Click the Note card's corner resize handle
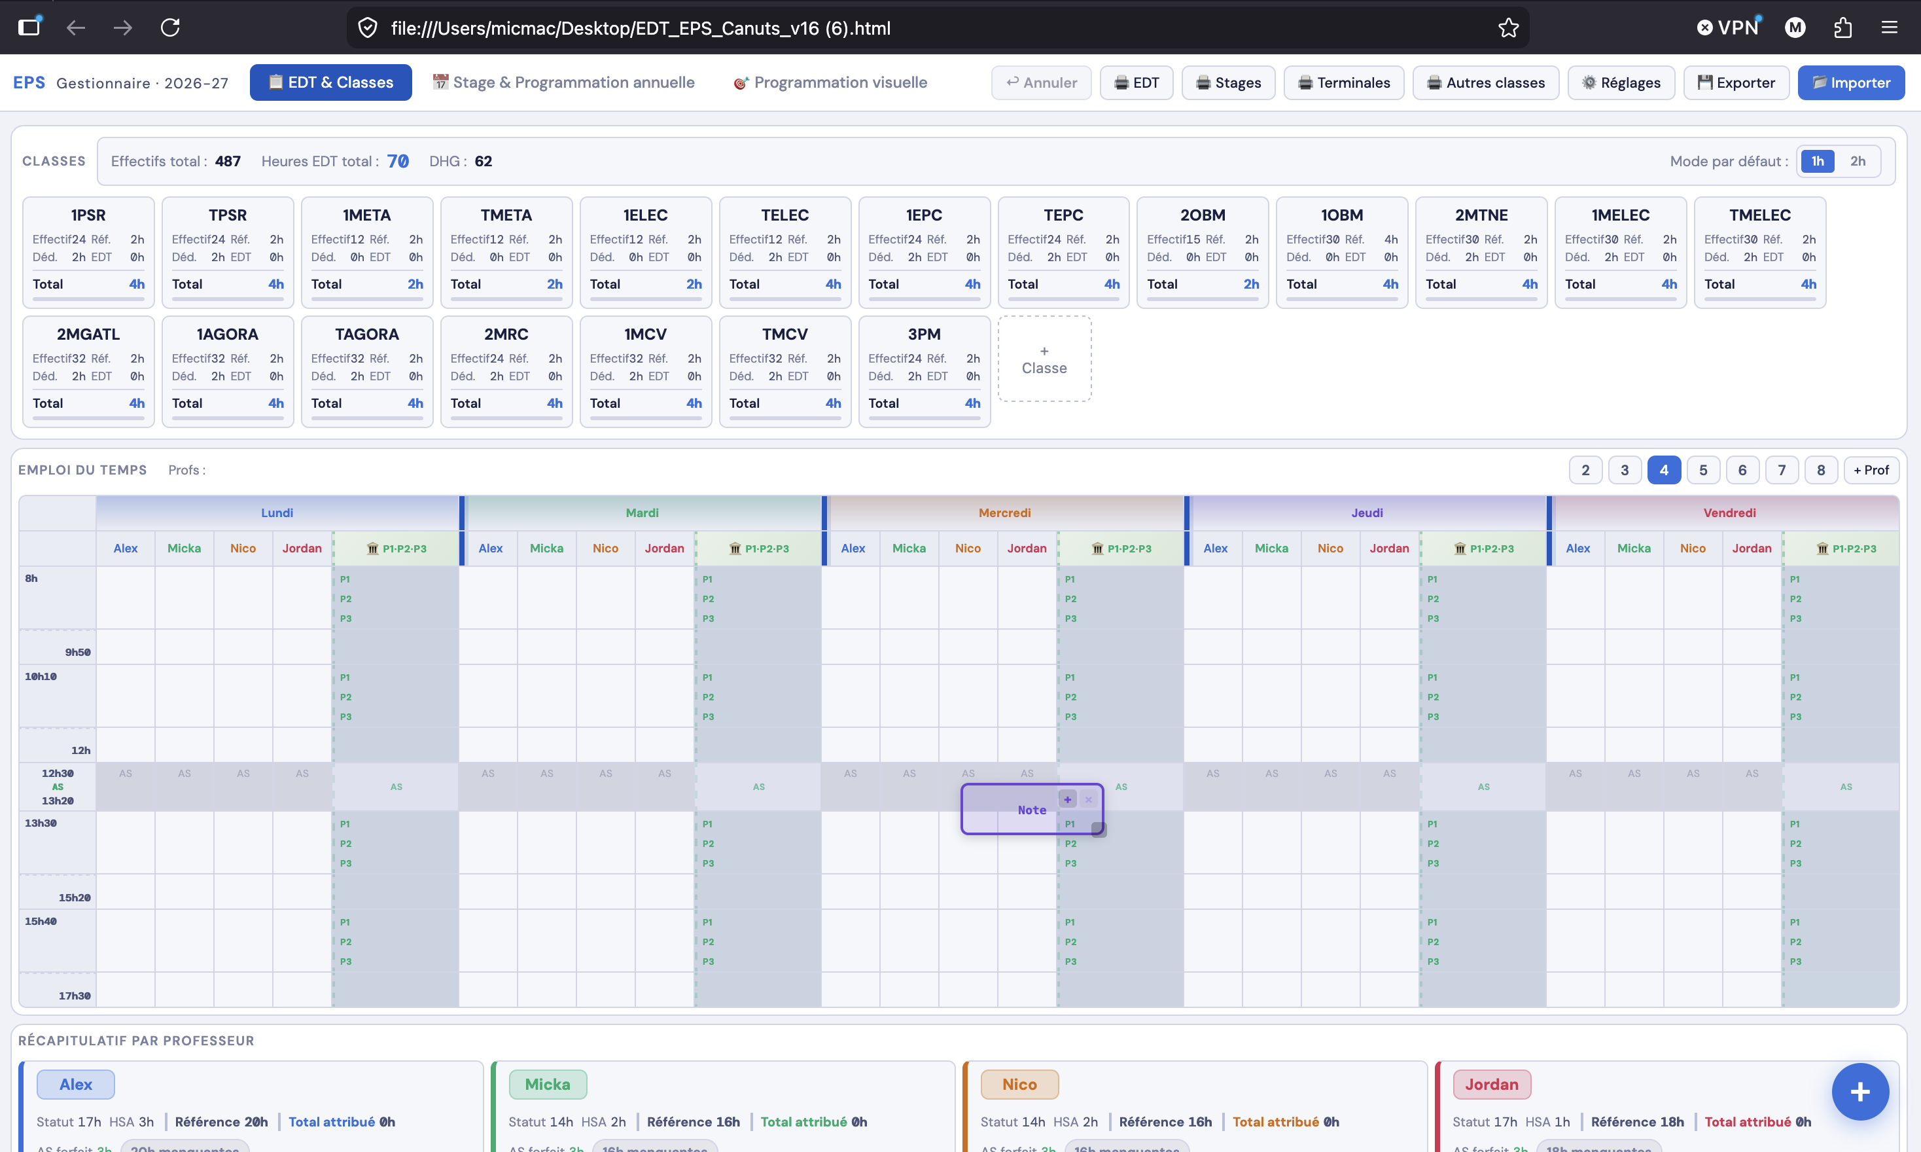Image resolution: width=1921 pixels, height=1152 pixels. (x=1099, y=829)
